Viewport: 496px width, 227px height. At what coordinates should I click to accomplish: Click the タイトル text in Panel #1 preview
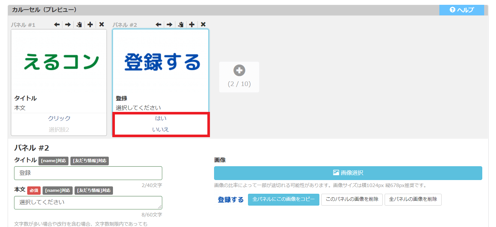25,98
